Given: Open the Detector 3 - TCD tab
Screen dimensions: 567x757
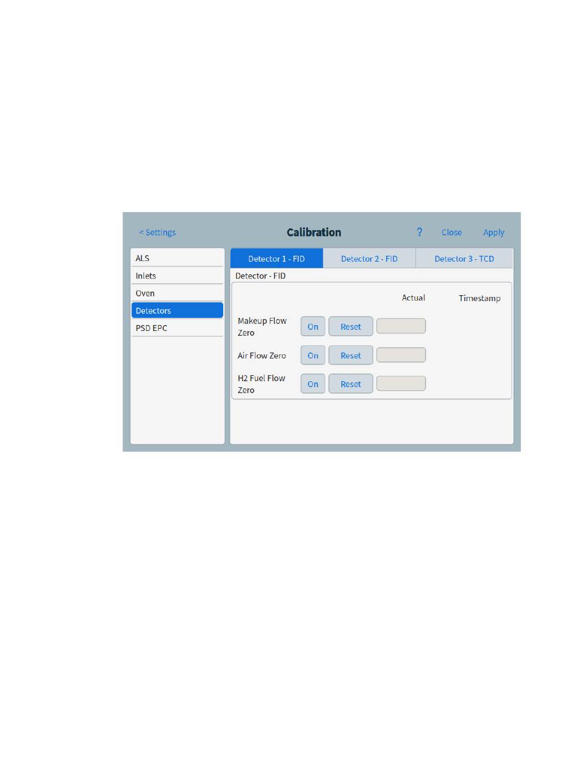Looking at the screenshot, I should pyautogui.click(x=464, y=259).
